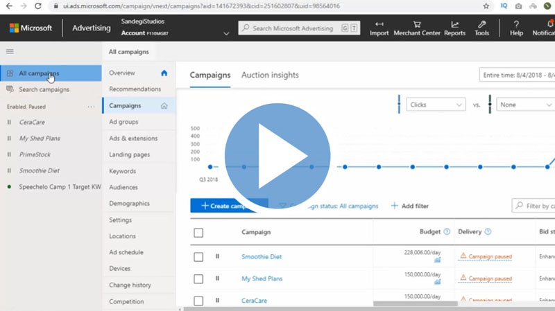Click the IQ extension icon

(504, 6)
